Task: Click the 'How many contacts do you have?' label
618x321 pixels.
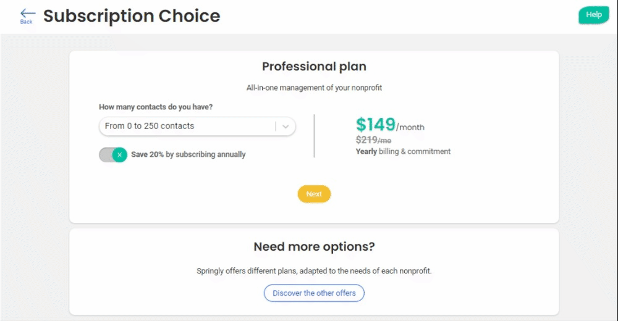Action: coord(156,107)
